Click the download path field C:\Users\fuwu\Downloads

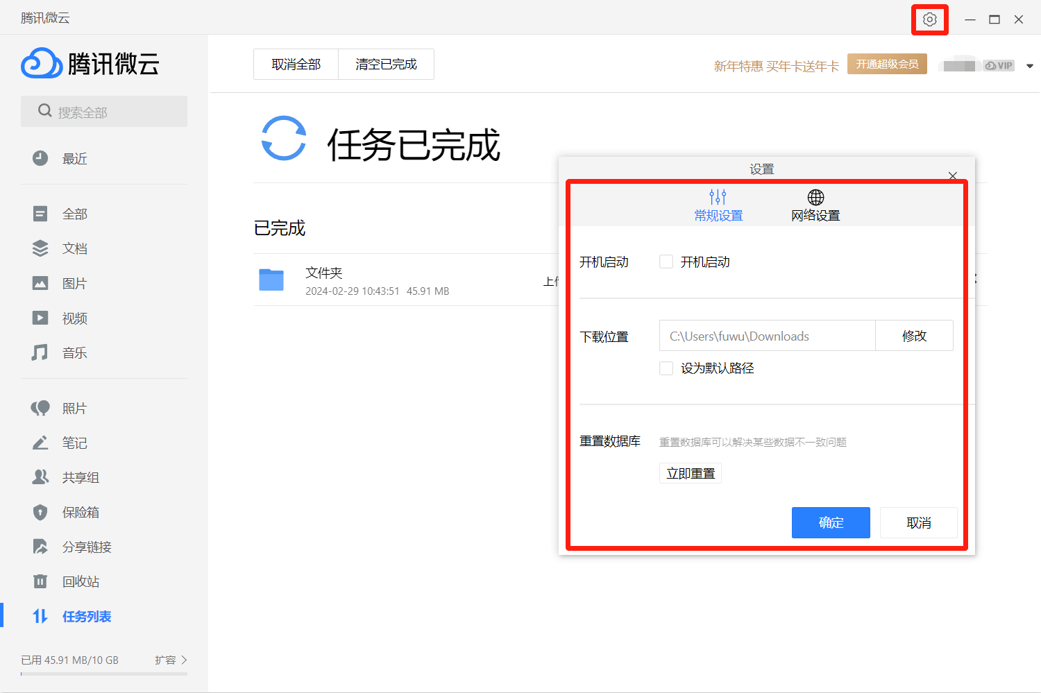click(767, 336)
